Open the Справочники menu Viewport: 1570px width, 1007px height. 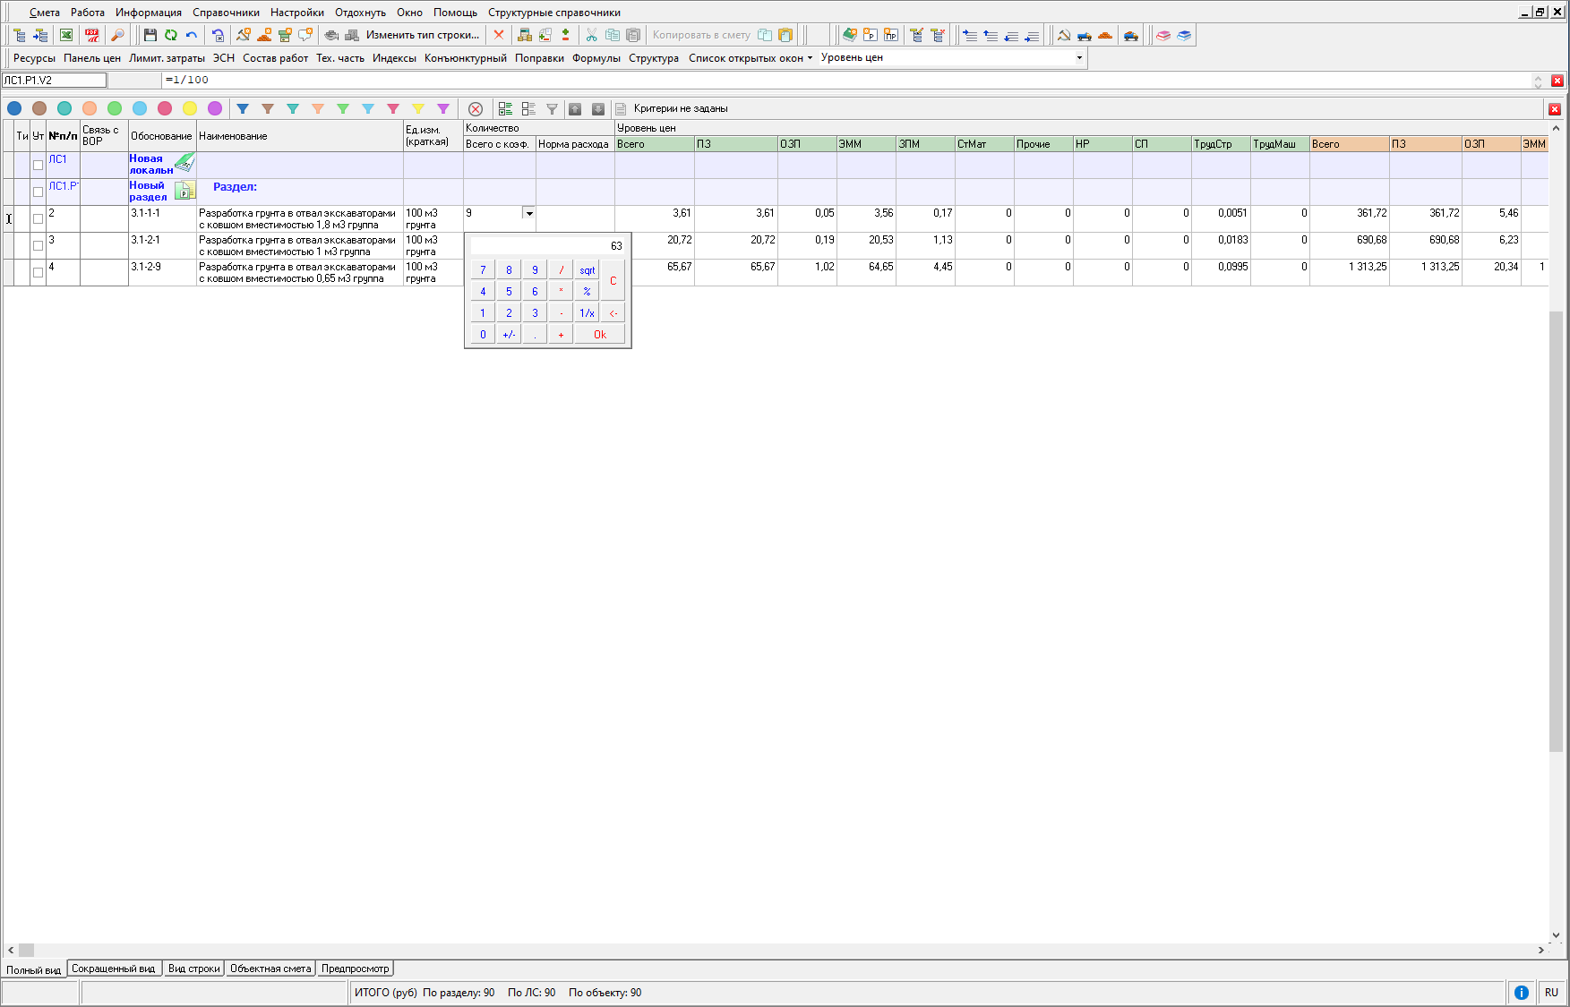click(226, 13)
